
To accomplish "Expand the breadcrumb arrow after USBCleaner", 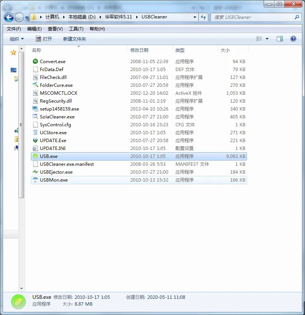I will click(x=195, y=17).
